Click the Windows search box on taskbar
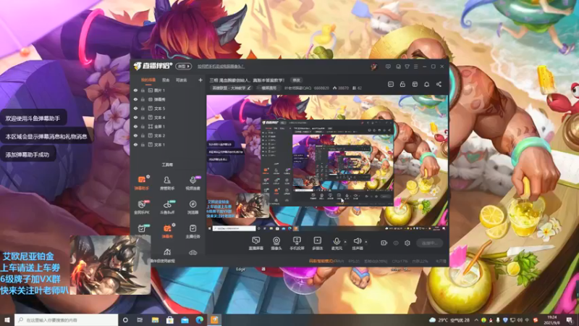The height and width of the screenshot is (326, 579). click(67, 319)
